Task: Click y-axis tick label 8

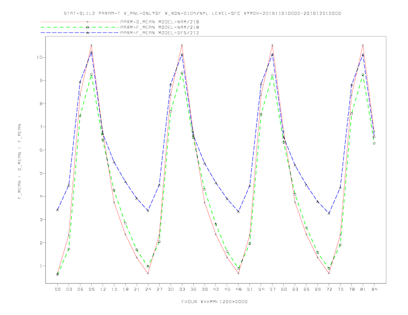Action: coord(41,103)
